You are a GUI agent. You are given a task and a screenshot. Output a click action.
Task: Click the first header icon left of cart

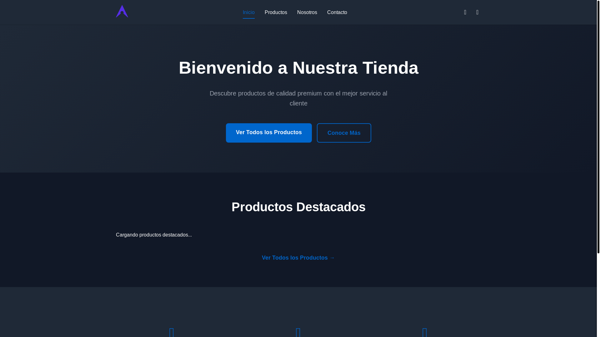point(465,12)
